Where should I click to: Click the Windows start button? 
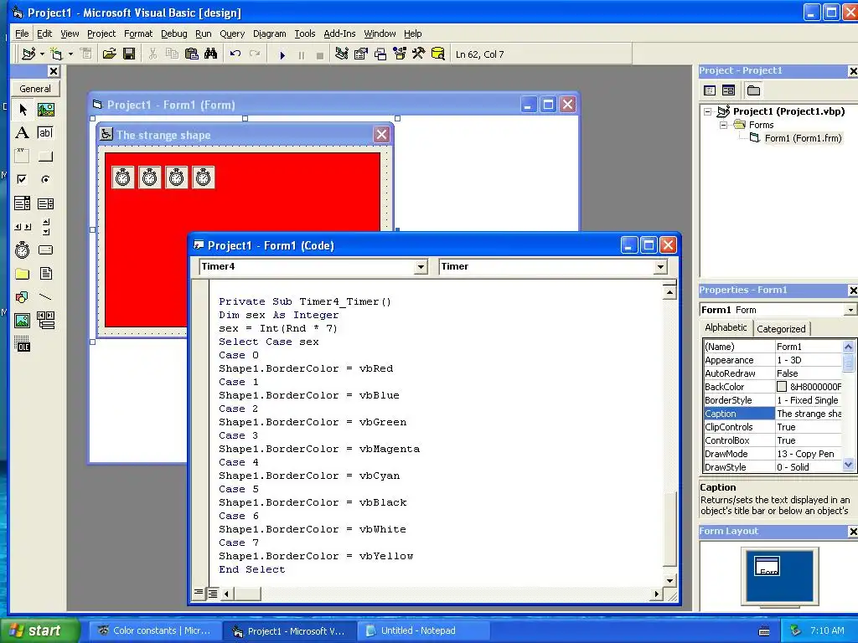(x=39, y=630)
